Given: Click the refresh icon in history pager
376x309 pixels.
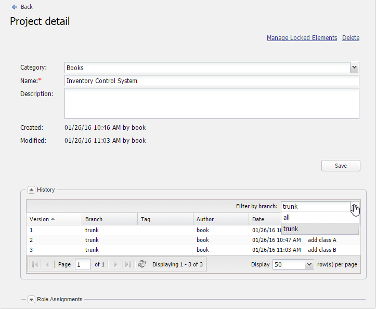Looking at the screenshot, I should pyautogui.click(x=142, y=264).
